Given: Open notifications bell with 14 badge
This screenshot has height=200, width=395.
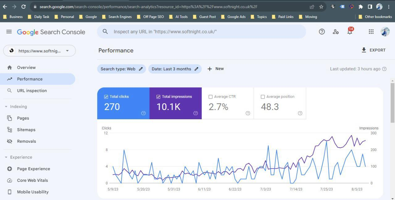Looking at the screenshot, I should click(x=350, y=31).
